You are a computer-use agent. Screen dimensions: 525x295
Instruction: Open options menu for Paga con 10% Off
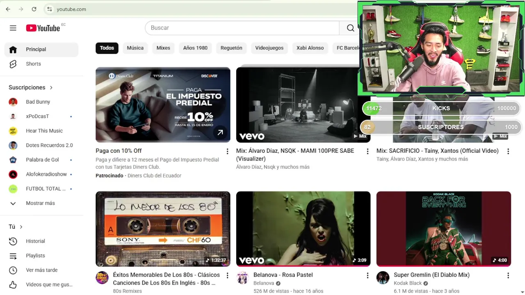pyautogui.click(x=227, y=151)
